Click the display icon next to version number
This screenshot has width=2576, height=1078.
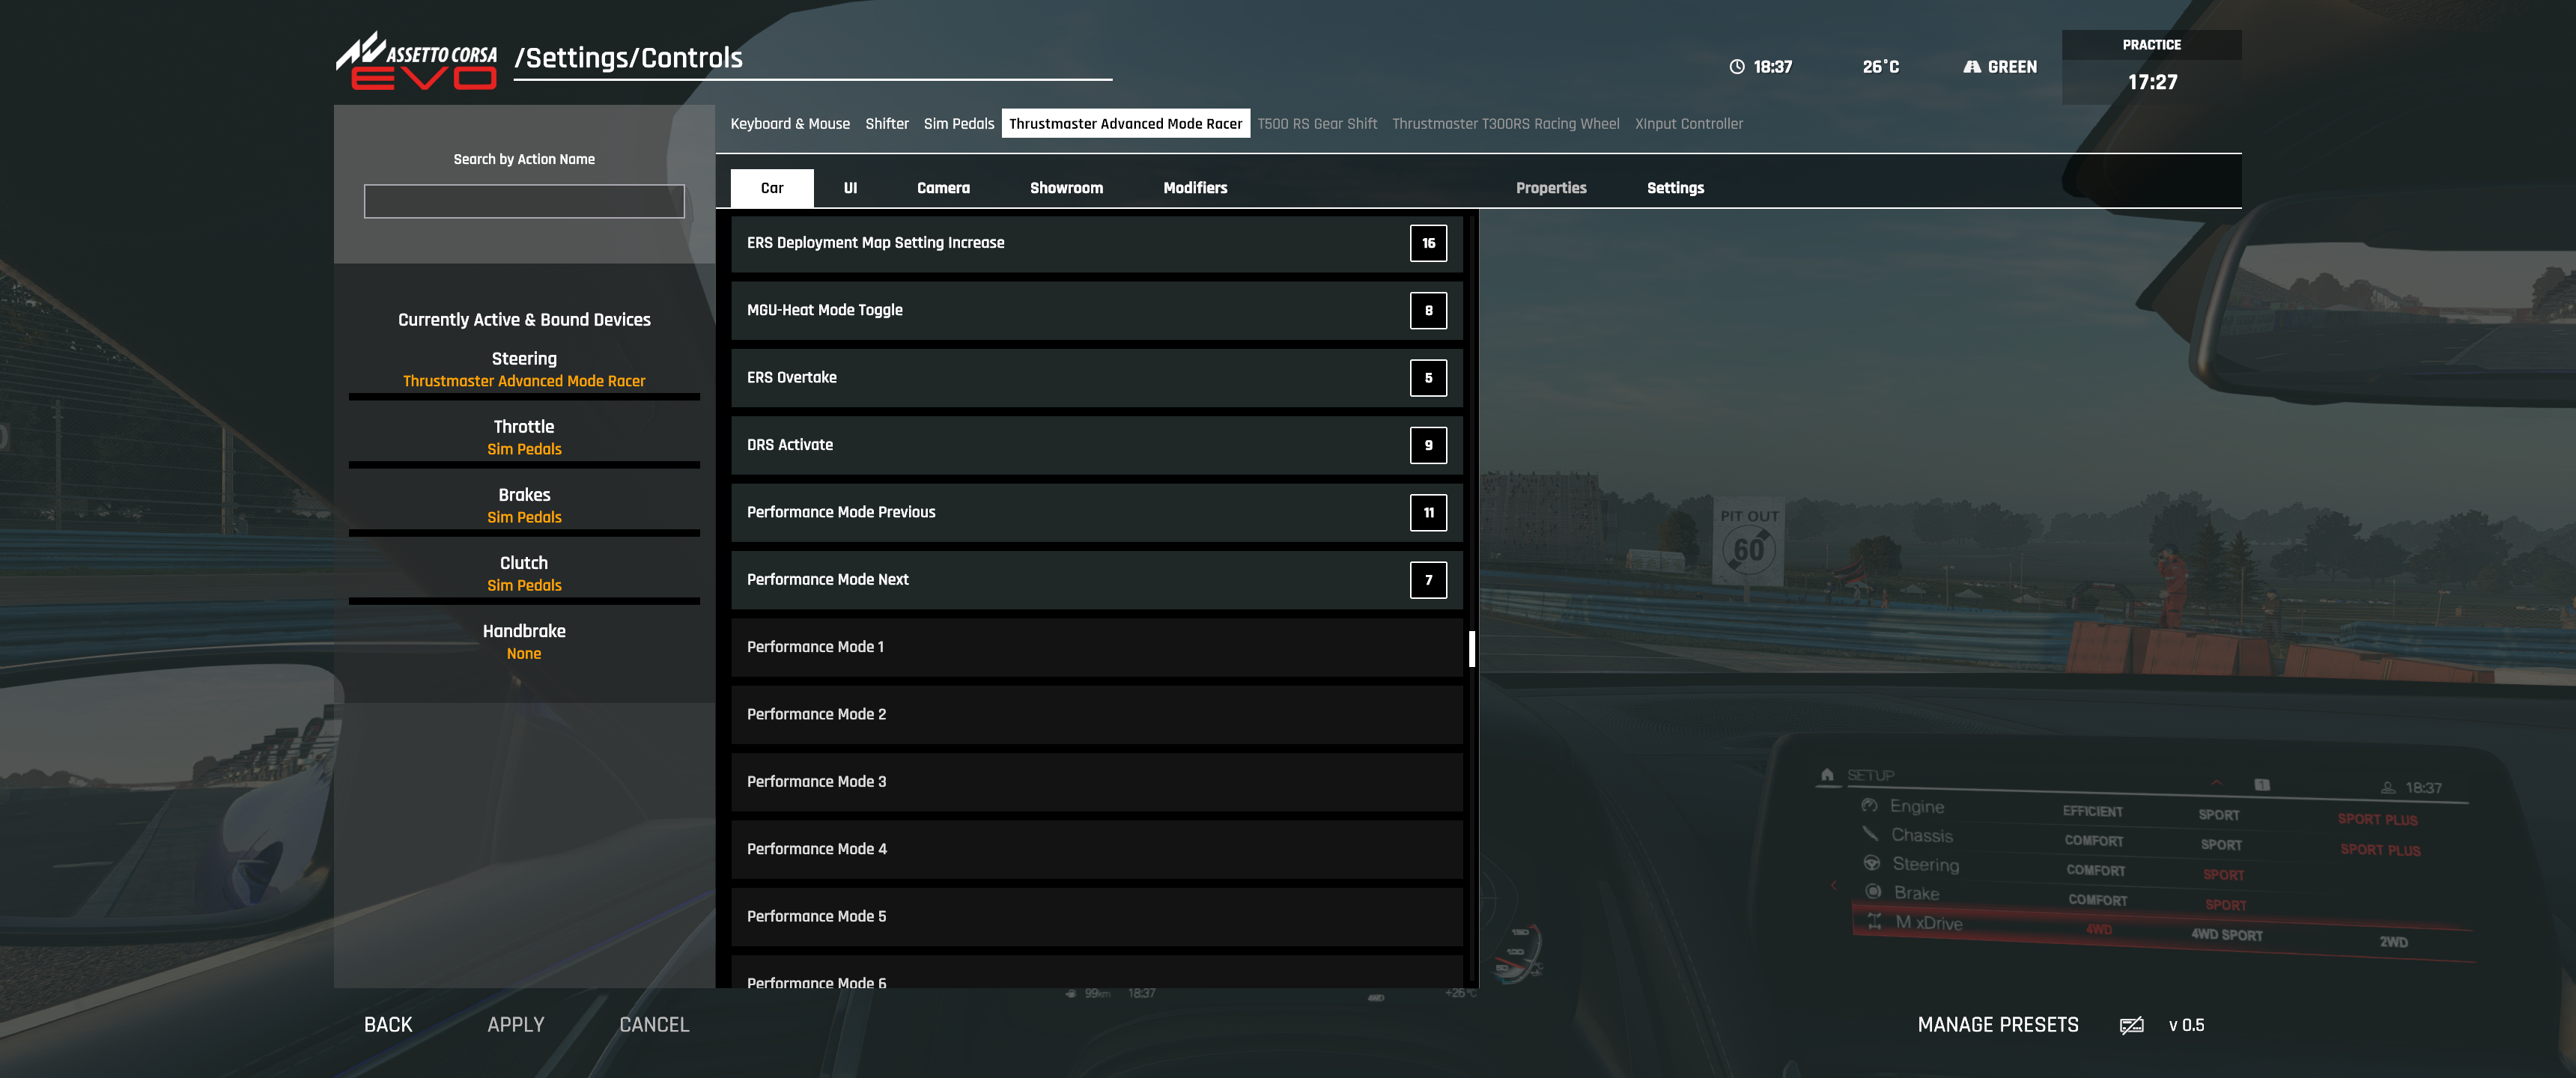click(x=2131, y=1025)
